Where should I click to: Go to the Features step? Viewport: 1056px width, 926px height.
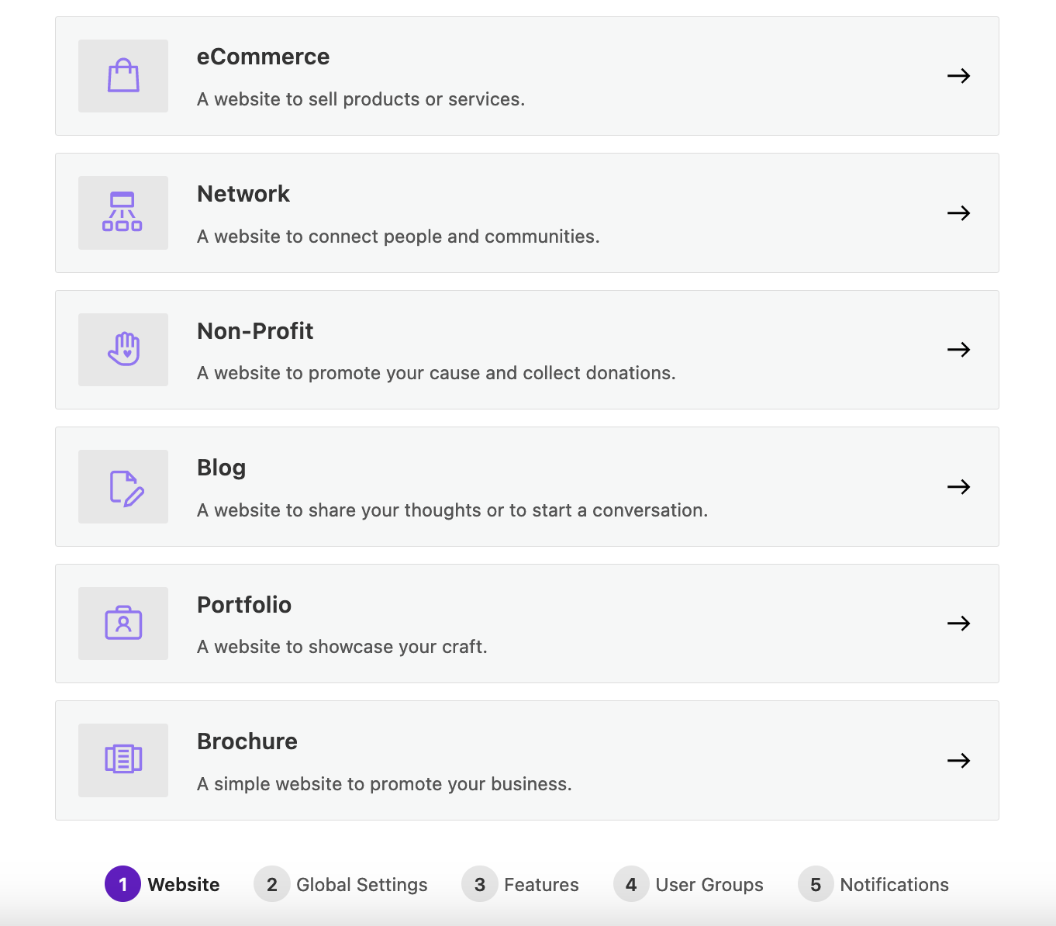point(521,884)
